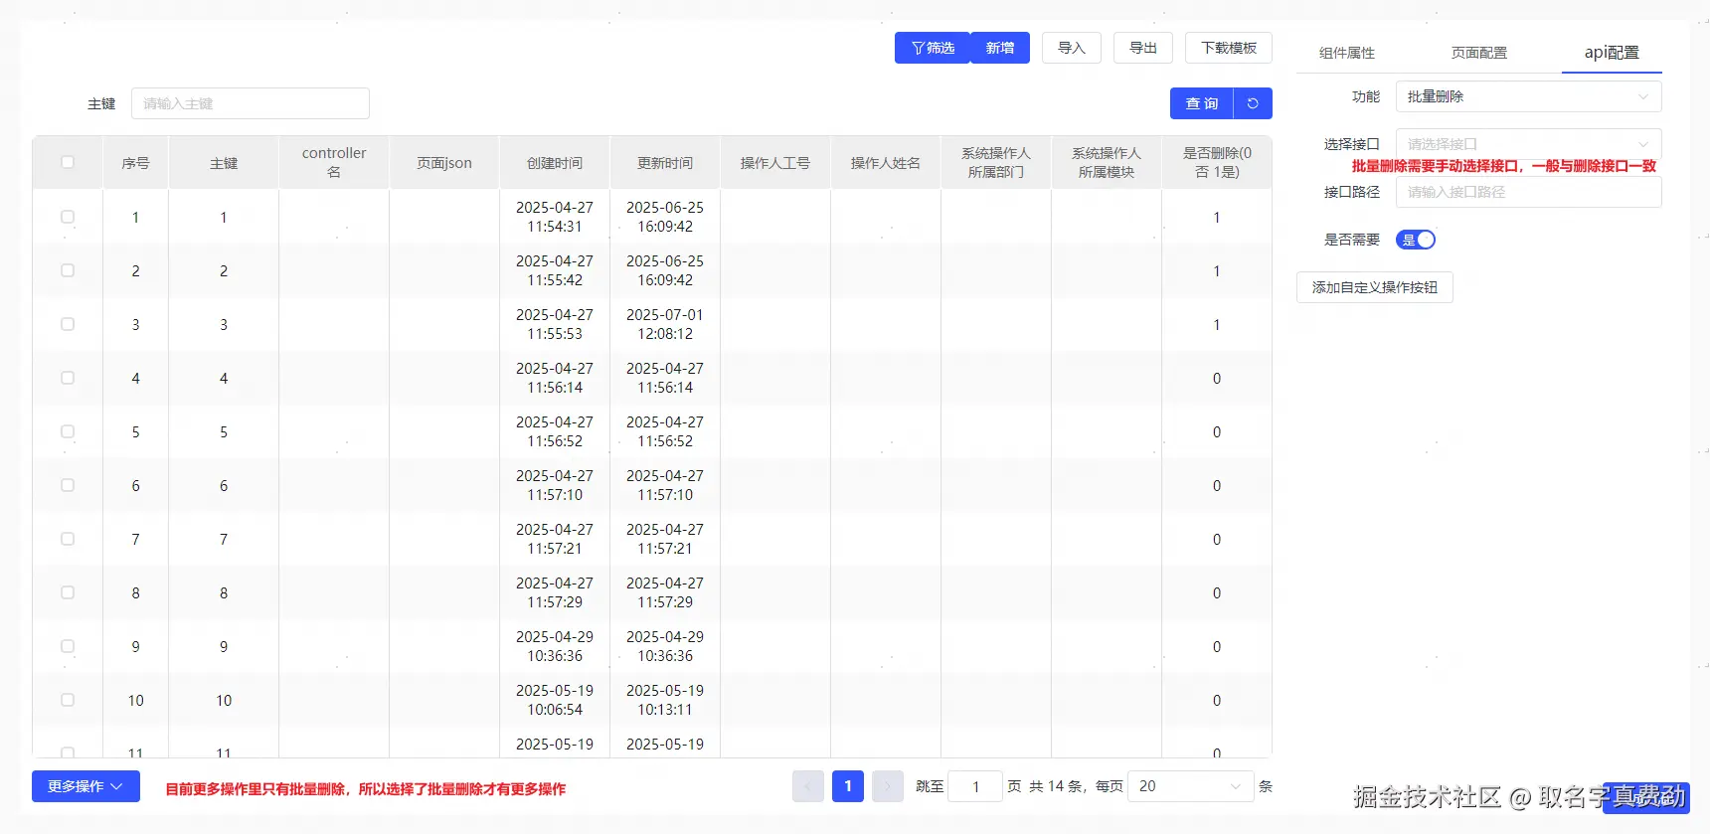
Task: Go to next page arrow
Action: 887,786
